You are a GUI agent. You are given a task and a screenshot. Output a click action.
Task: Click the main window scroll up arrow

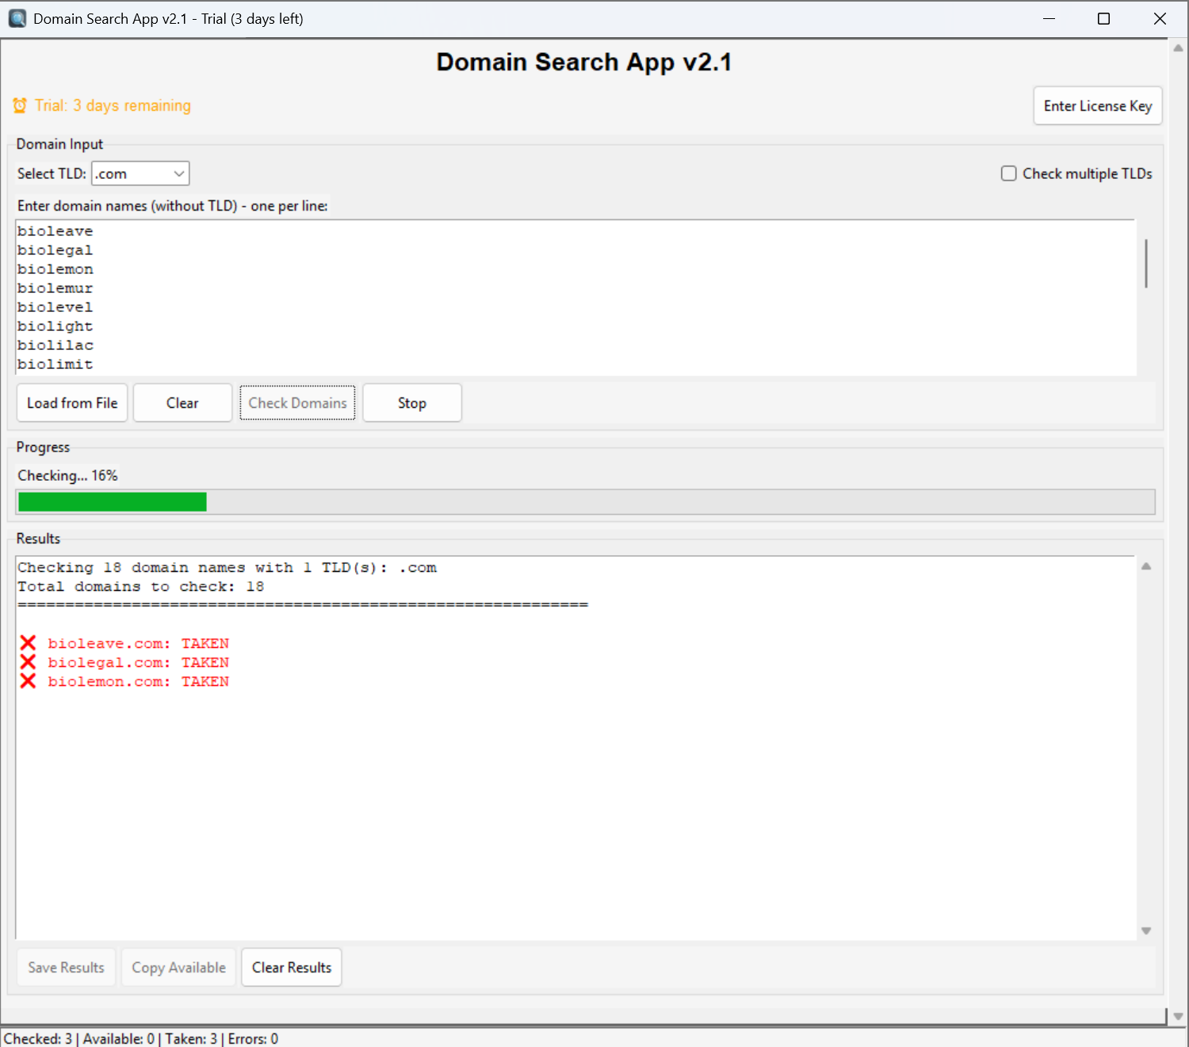[1179, 48]
